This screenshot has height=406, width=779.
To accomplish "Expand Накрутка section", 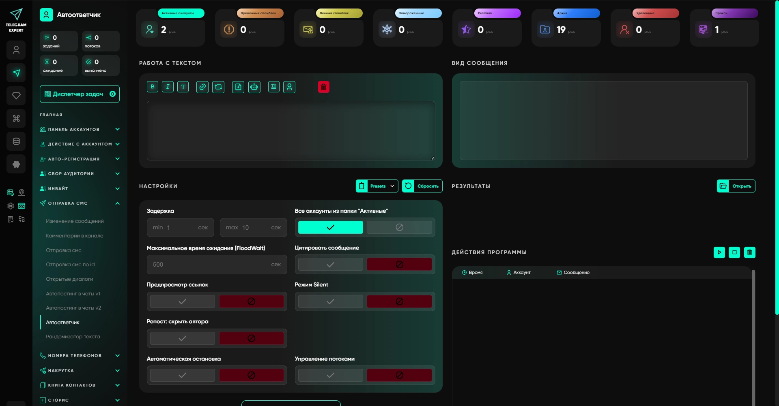I will [80, 370].
